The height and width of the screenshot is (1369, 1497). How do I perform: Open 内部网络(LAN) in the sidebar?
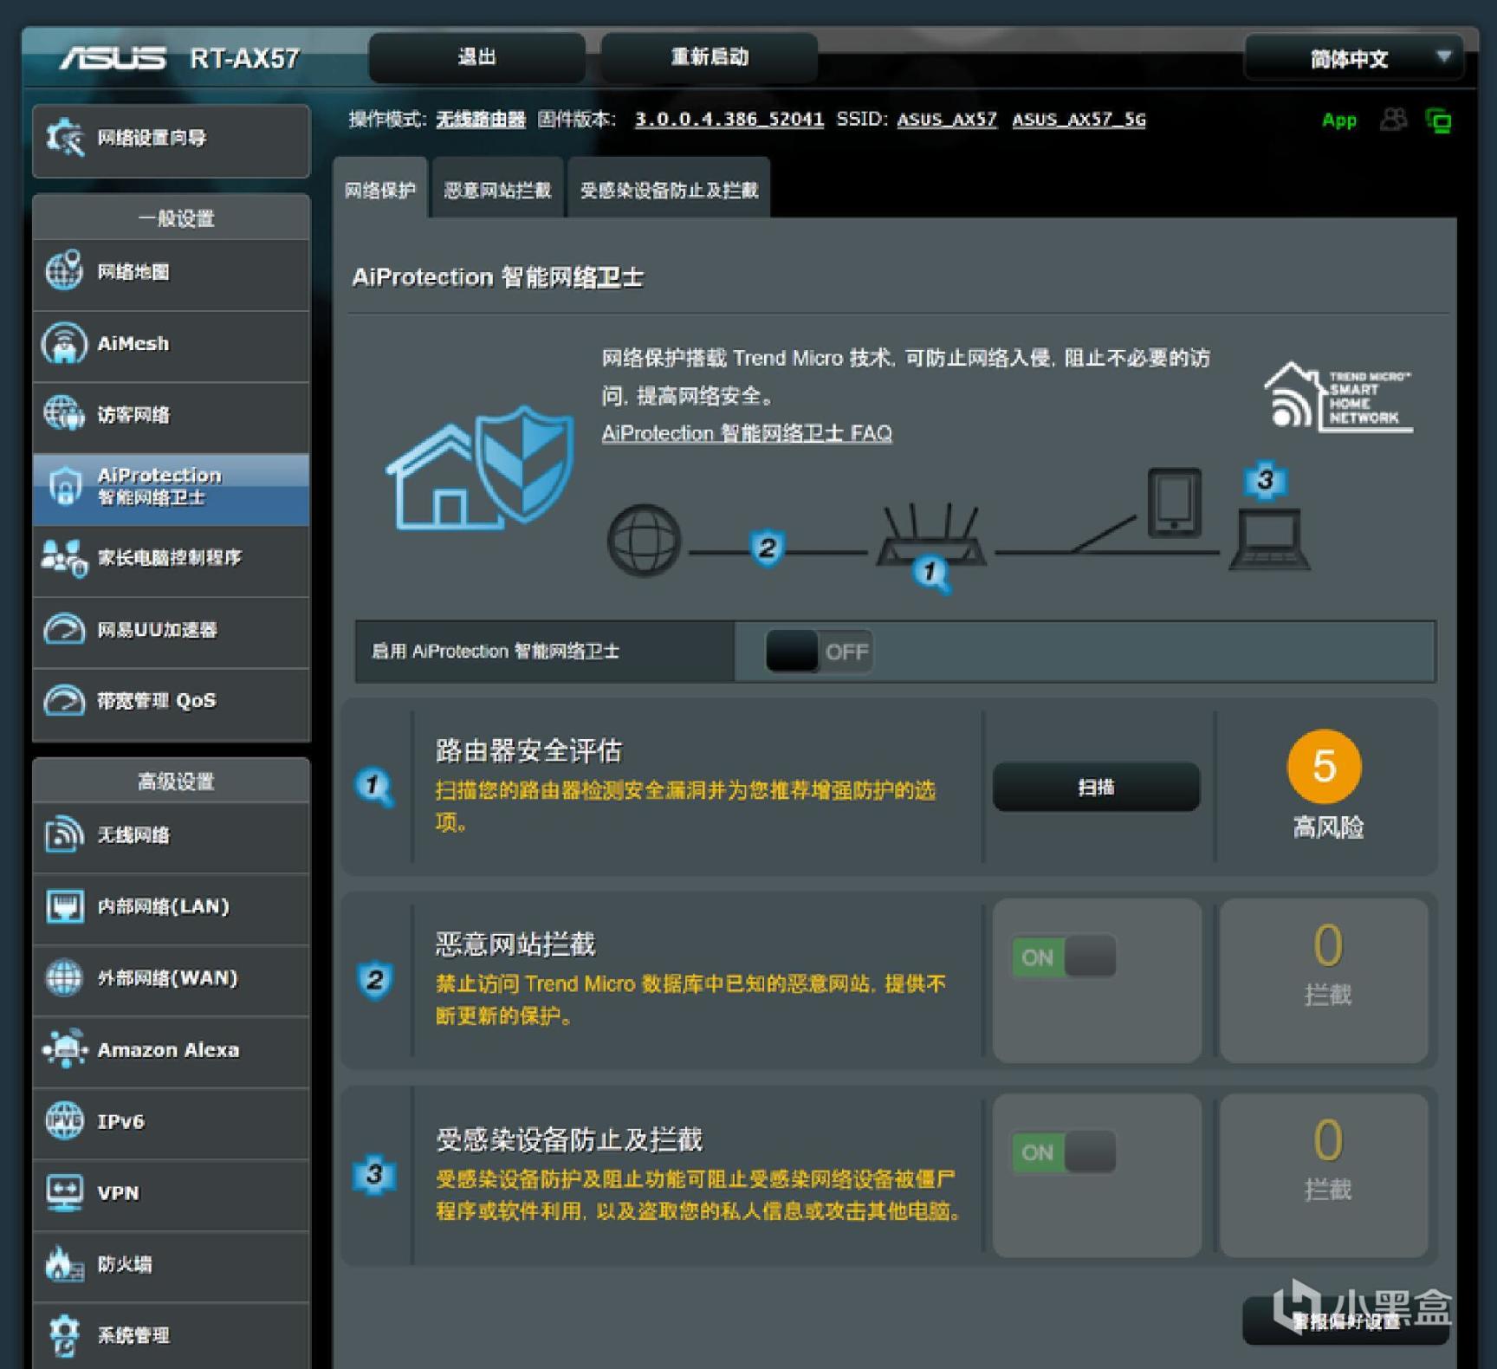coord(172,907)
